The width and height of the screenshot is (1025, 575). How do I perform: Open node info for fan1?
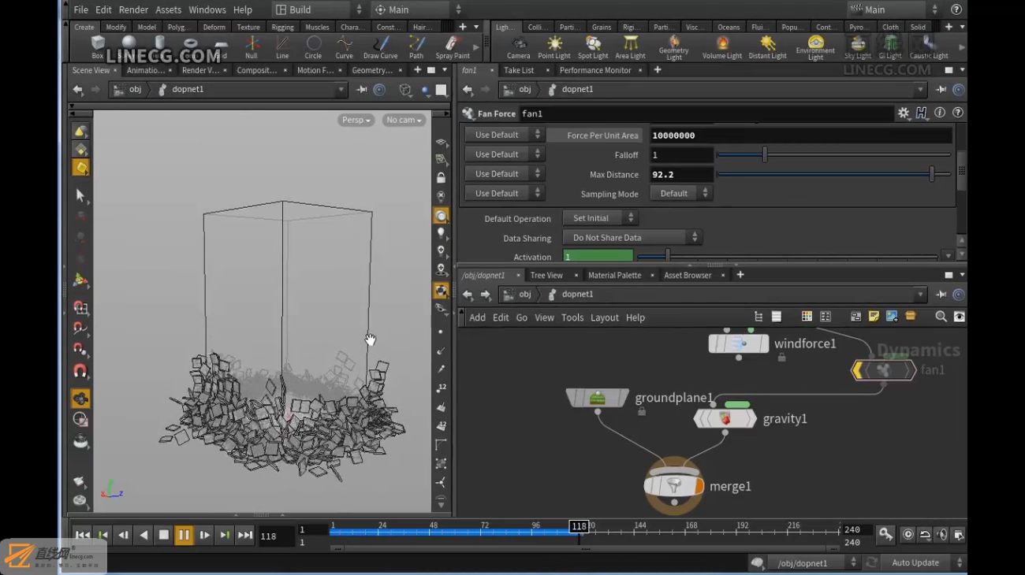pos(940,113)
